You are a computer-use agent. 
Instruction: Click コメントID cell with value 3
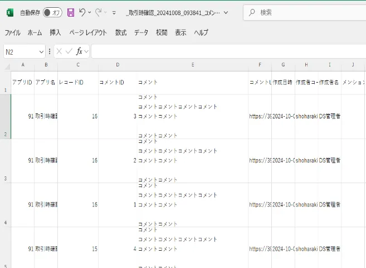click(x=118, y=117)
